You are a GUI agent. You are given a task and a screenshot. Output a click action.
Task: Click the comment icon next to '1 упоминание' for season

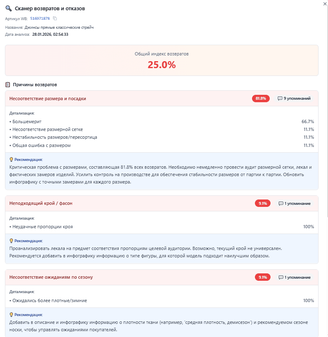[x=281, y=277]
